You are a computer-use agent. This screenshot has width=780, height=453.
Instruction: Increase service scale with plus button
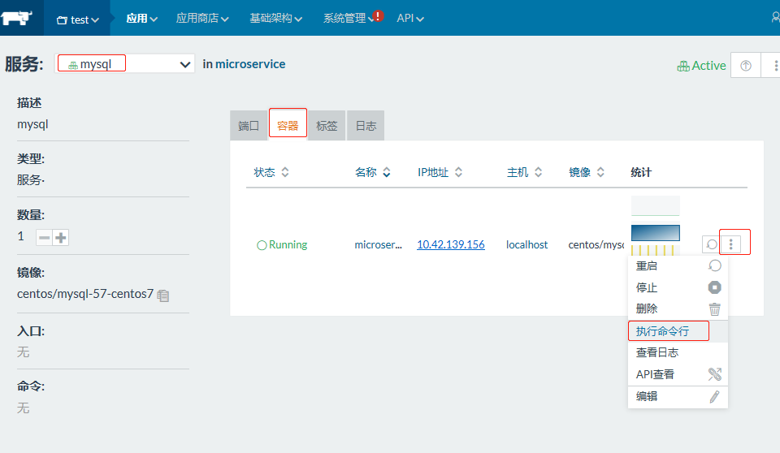(61, 238)
